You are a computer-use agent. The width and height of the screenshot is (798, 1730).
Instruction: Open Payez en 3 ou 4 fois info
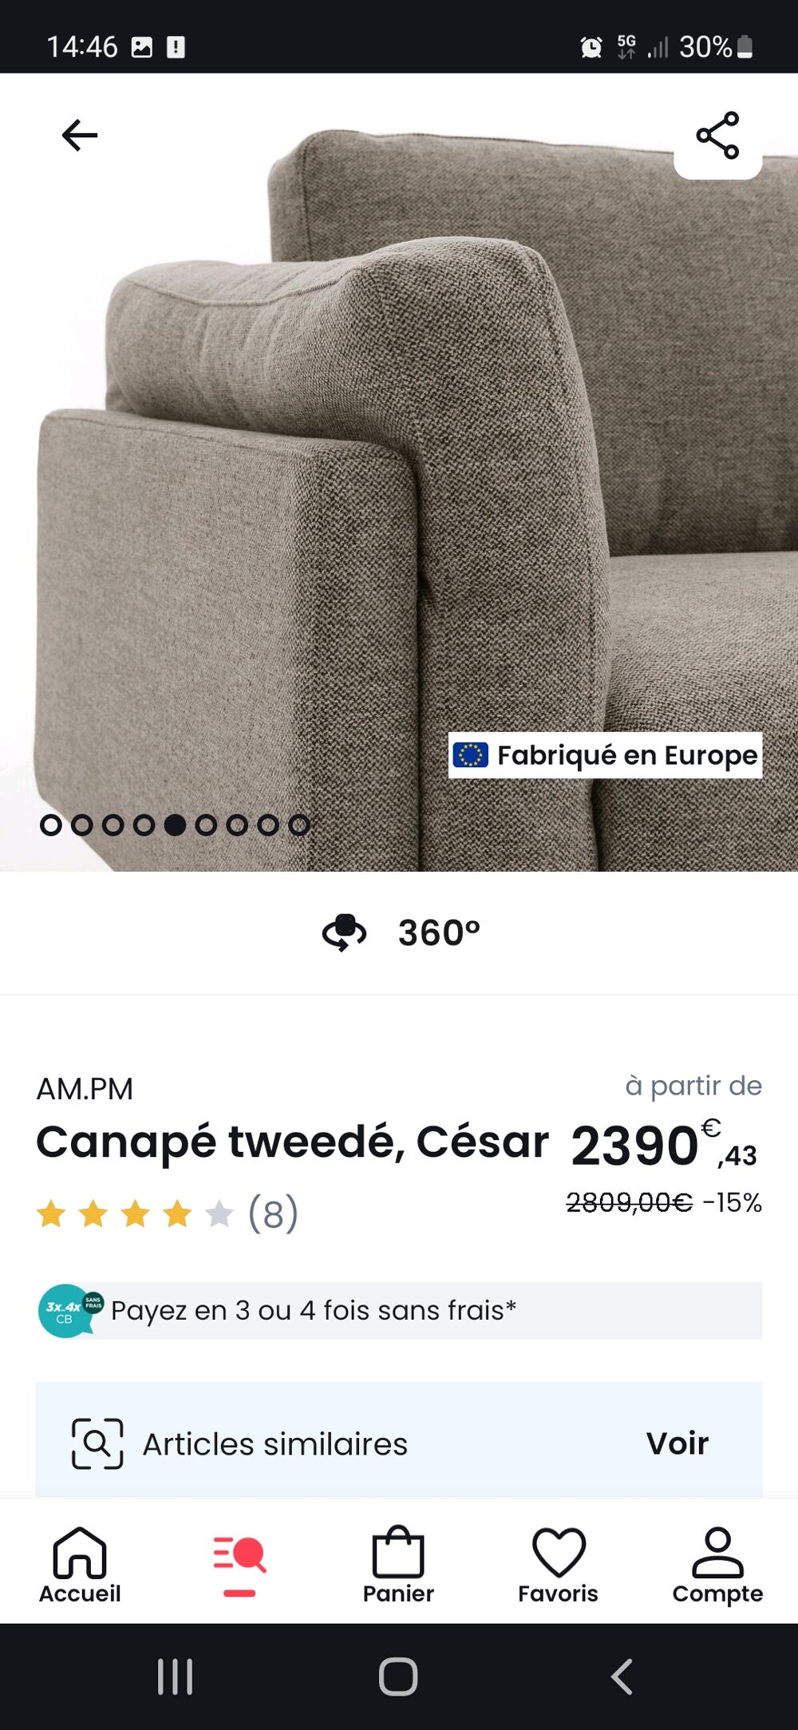click(400, 1310)
